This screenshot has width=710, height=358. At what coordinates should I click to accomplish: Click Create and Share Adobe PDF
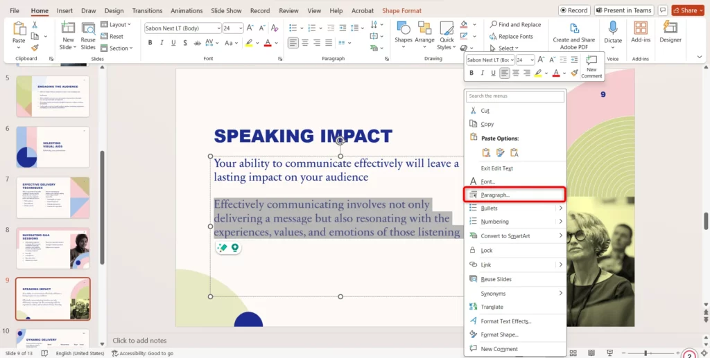coord(573,33)
